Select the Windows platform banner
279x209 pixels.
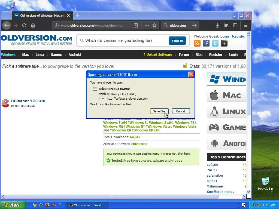pos(226,79)
